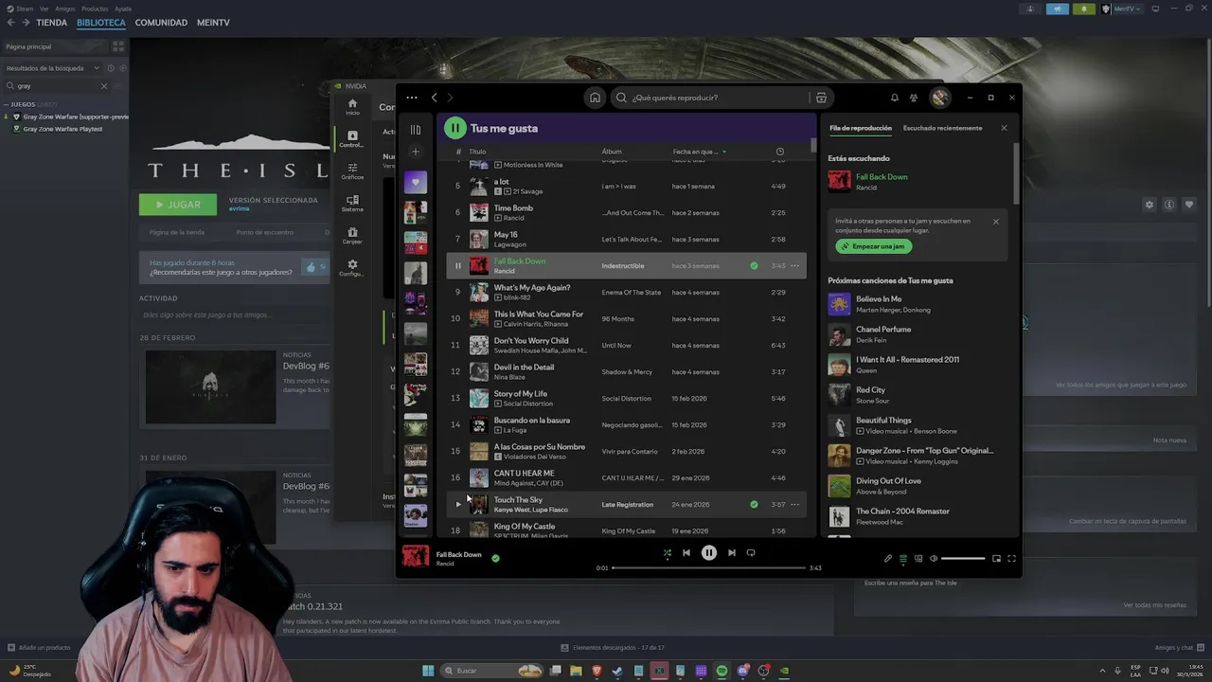Open Sistema in NVIDIA app sidebar
Image resolution: width=1212 pixels, height=682 pixels.
[352, 203]
